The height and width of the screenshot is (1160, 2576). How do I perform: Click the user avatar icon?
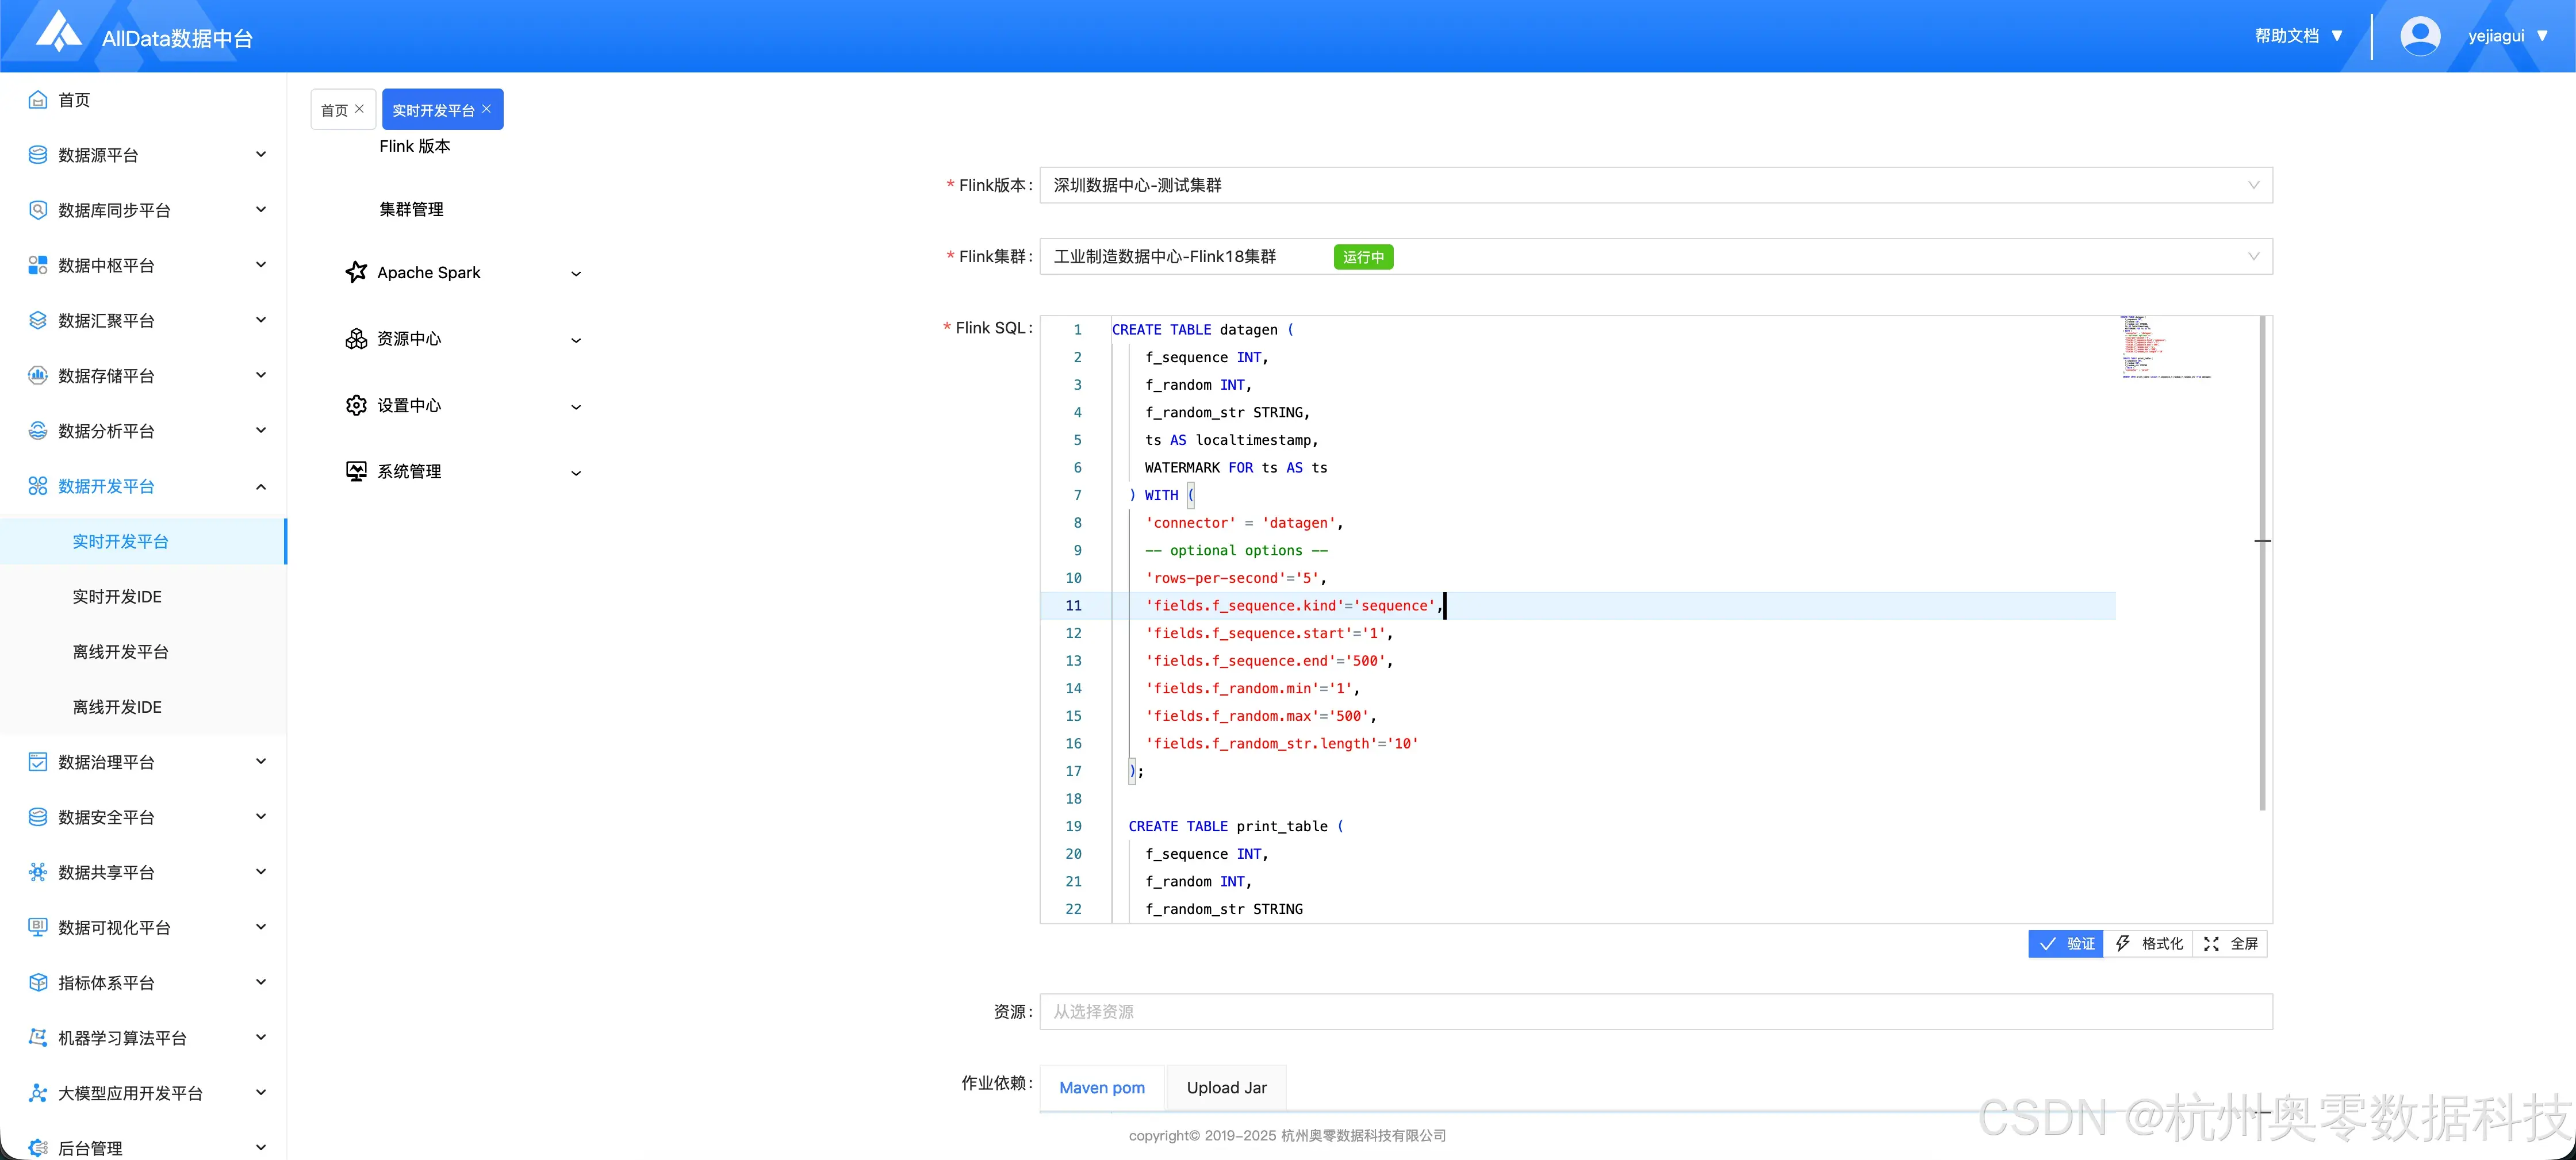2420,36
